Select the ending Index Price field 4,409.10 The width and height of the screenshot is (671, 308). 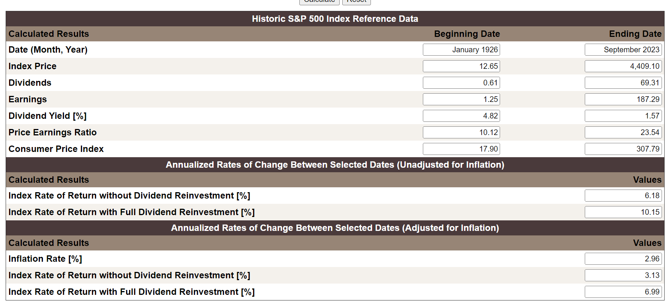point(623,66)
